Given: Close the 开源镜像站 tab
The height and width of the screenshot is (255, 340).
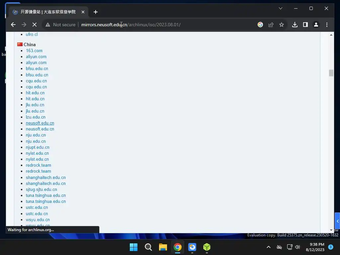Looking at the screenshot, I should 83,12.
